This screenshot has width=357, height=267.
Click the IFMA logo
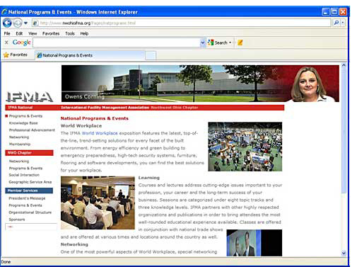(x=30, y=97)
